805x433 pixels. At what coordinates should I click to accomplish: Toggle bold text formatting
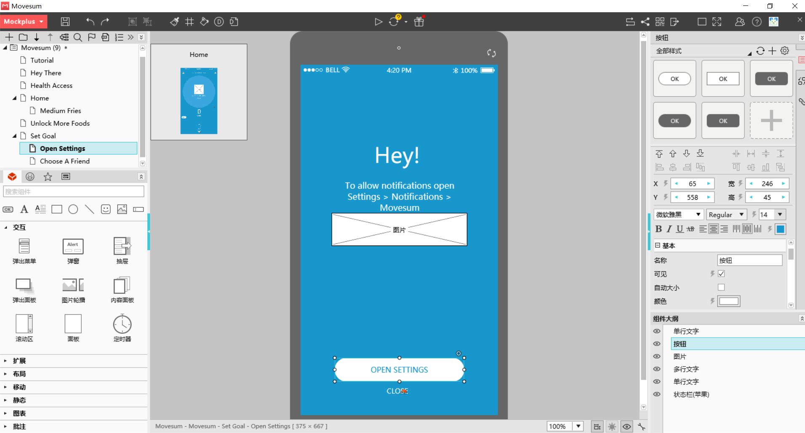click(658, 229)
